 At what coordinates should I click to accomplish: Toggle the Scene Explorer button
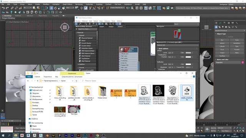tap(137, 8)
